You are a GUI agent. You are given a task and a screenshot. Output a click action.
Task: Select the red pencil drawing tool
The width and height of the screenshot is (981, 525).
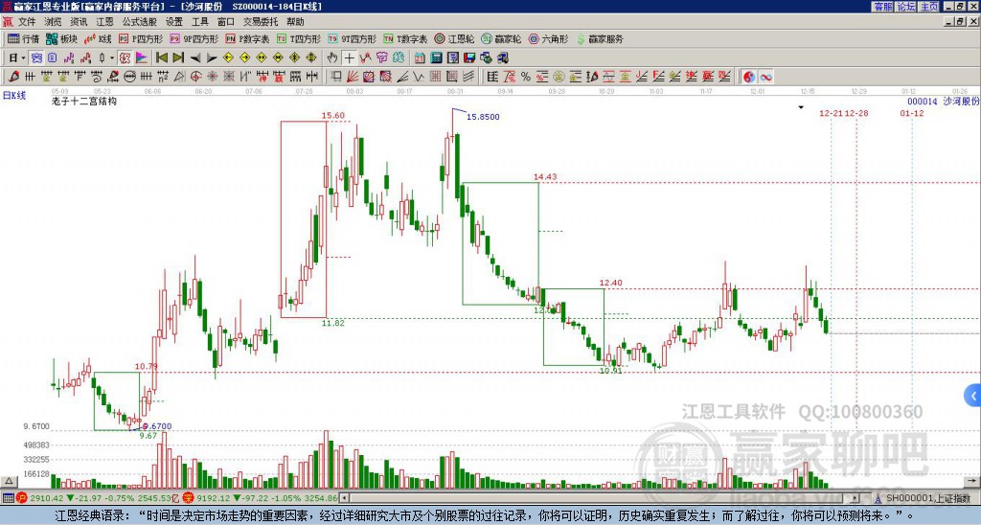pyautogui.click(x=13, y=77)
